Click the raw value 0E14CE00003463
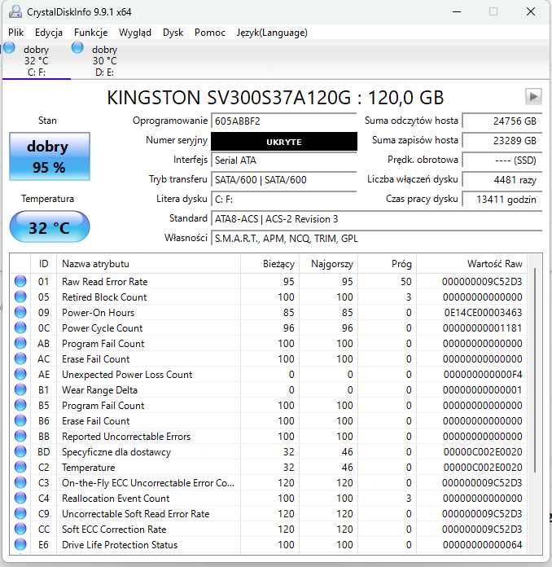552x567 pixels. click(x=483, y=313)
